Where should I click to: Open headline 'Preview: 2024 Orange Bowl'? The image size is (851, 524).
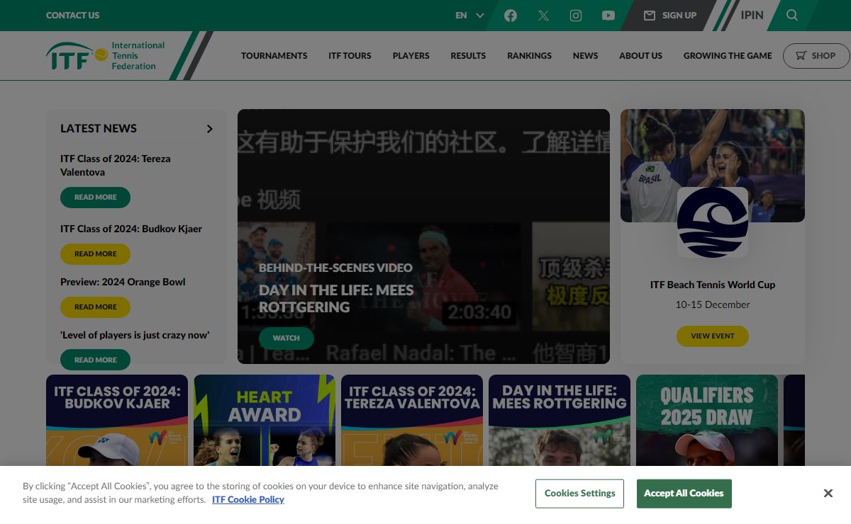click(123, 282)
